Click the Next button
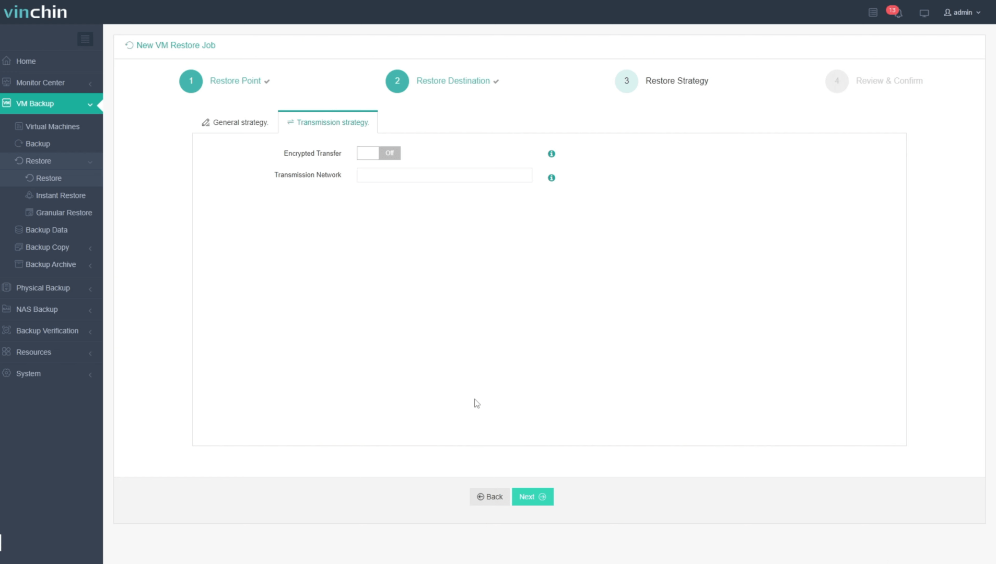Screen dimensions: 996x564 (532, 497)
